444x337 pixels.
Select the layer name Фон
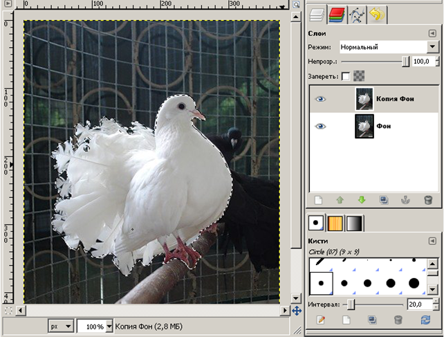(384, 126)
